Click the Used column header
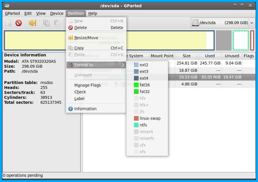 pos(210,56)
